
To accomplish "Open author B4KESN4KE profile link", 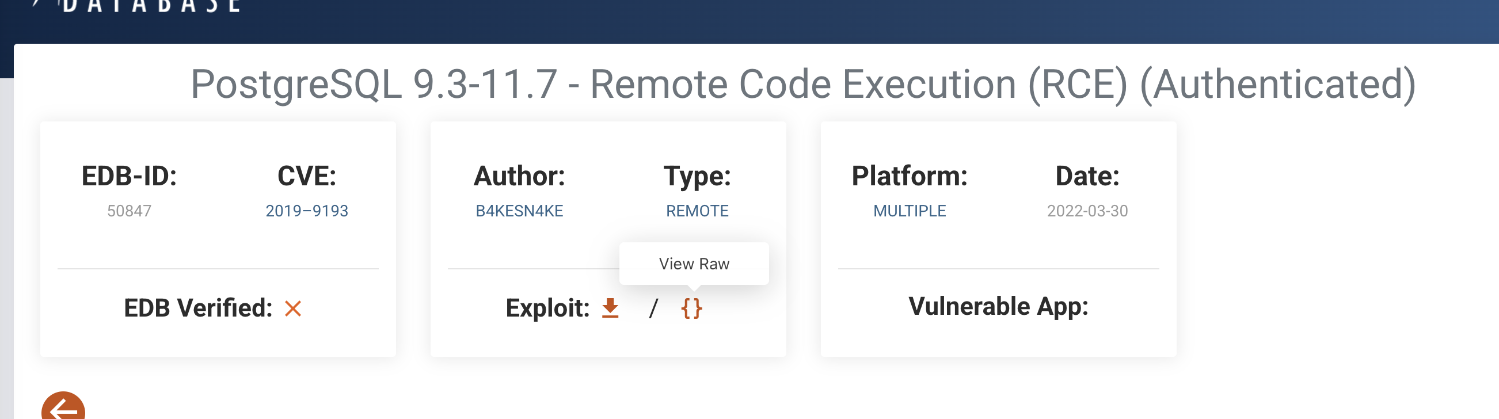I will [x=519, y=211].
